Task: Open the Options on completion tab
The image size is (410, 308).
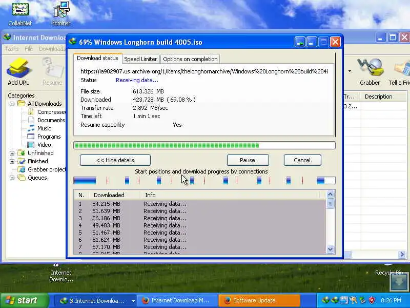Action: point(190,59)
